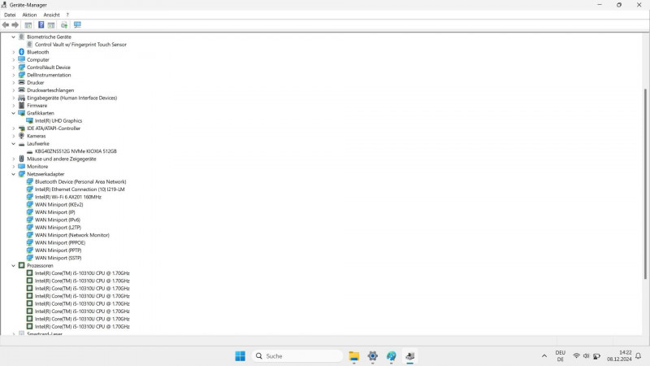Click the Mäuse und andere Zeigegeräte icon
Screen dimensions: 650x366
[x=22, y=159]
